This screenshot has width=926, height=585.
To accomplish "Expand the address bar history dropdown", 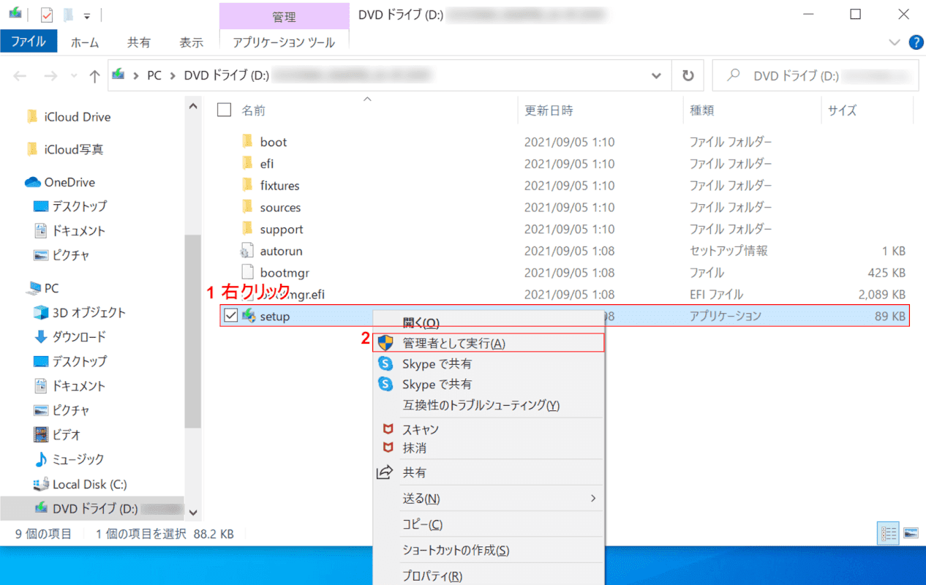I will [656, 75].
